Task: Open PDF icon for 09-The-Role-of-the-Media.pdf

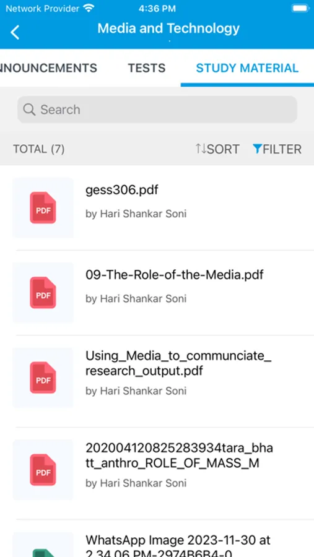Action: pos(43,293)
